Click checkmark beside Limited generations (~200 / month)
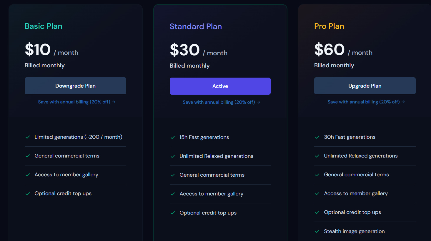The image size is (431, 241). coord(28,137)
